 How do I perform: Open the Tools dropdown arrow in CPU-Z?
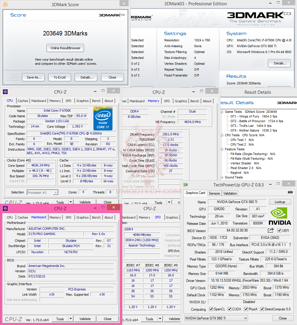click(x=70, y=202)
